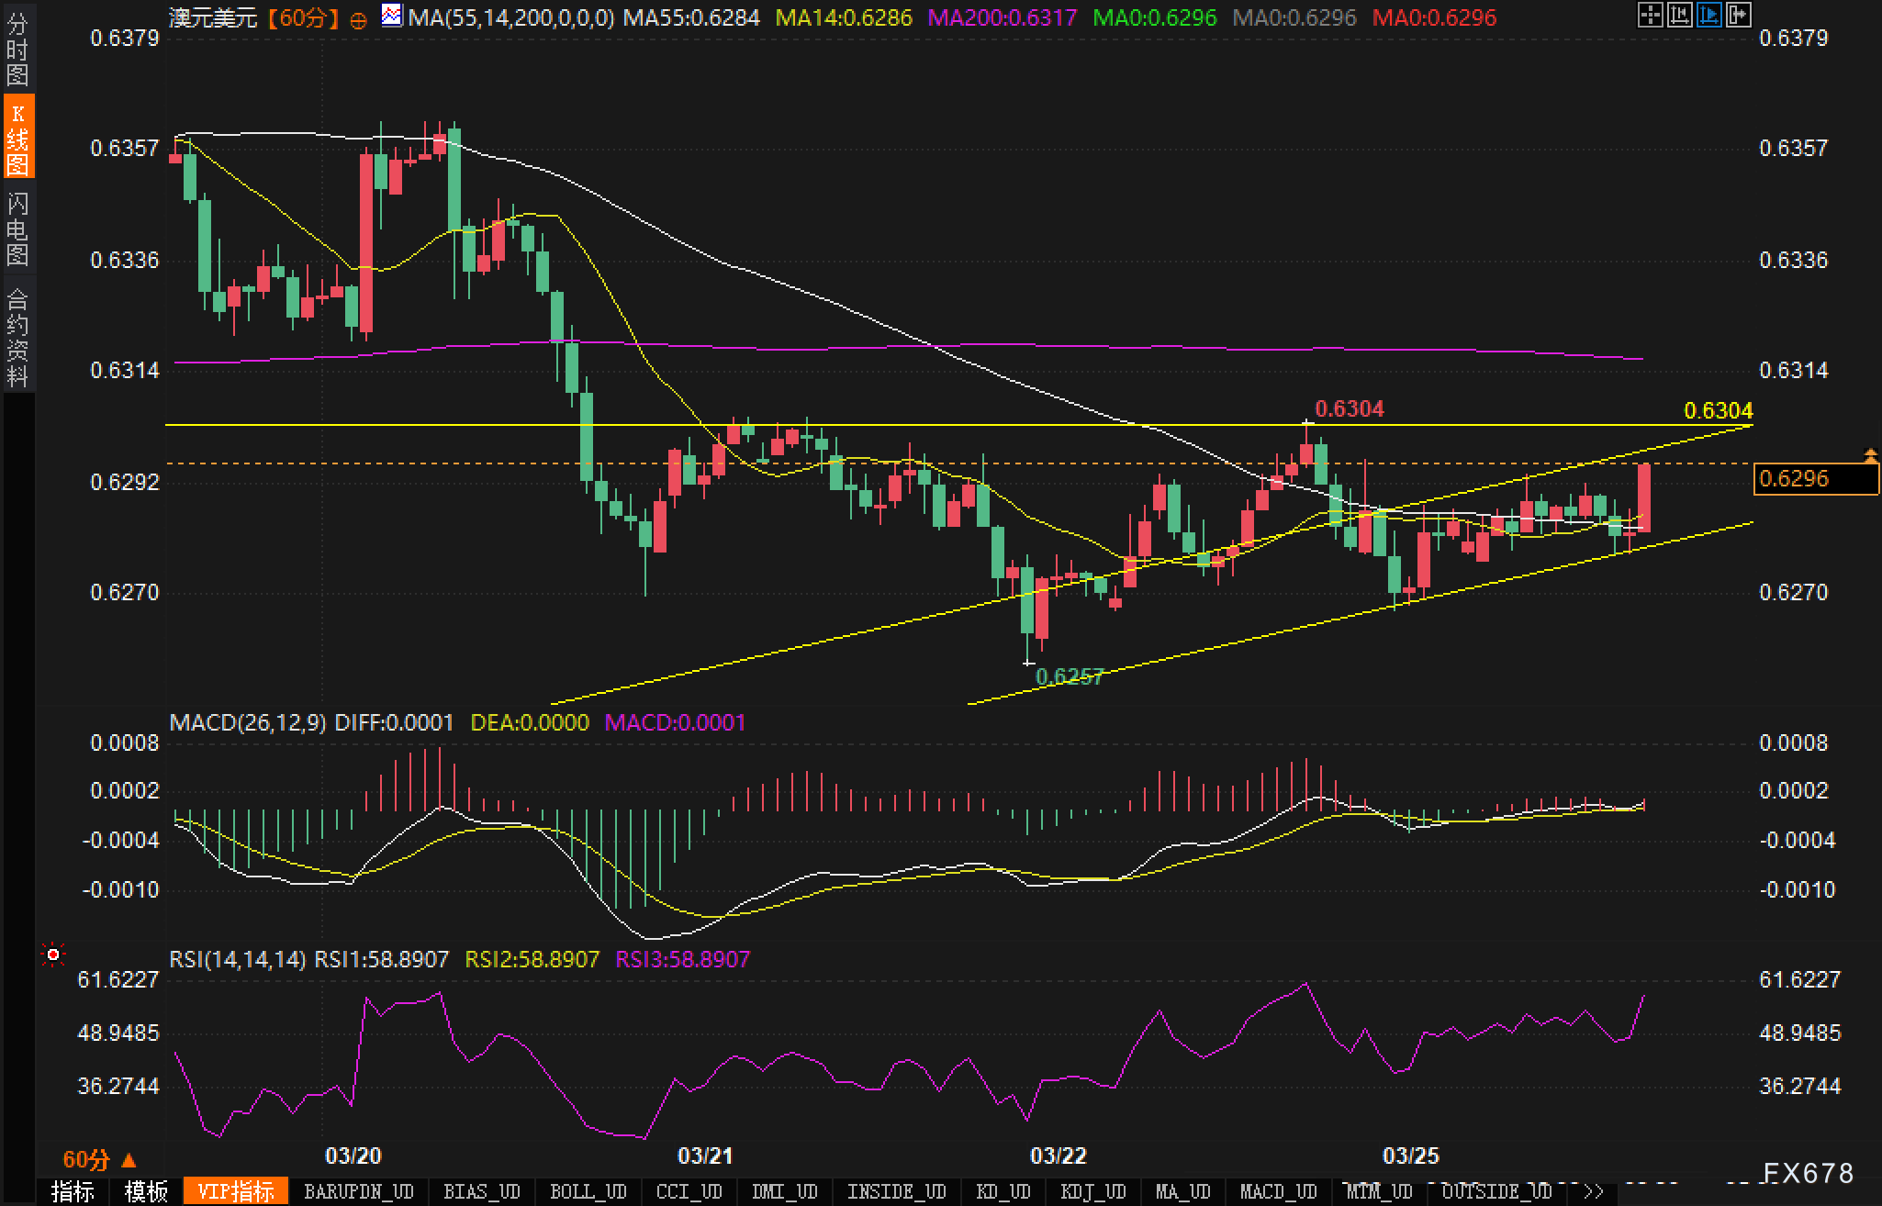Click the blue highlighted chart-play axis icon
This screenshot has height=1206, width=1882.
point(1708,15)
